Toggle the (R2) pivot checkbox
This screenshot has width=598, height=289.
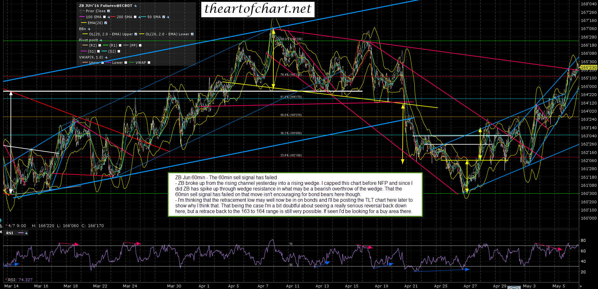[x=100, y=45]
